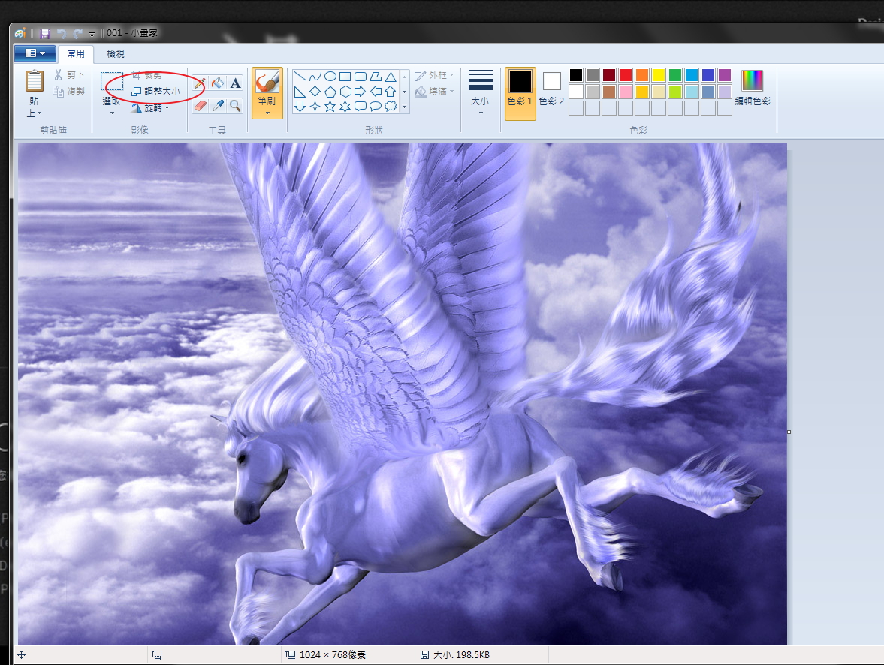Expand the Size (大小) line thickness dropdown
884x665 pixels.
480,94
